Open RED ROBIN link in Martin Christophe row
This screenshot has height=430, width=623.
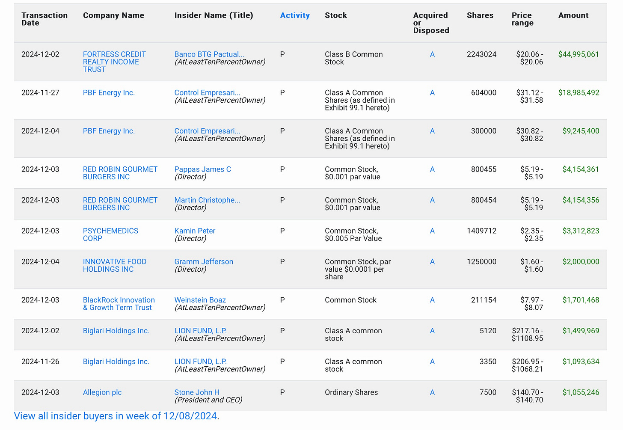(x=120, y=204)
